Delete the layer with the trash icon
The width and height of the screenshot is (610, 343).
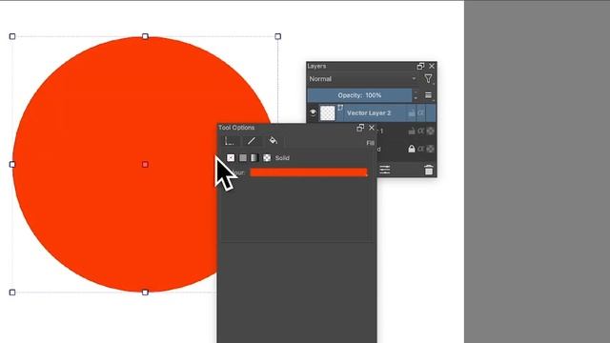pos(429,170)
